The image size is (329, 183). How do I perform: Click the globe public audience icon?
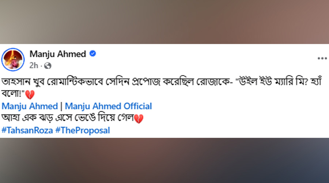point(48,66)
